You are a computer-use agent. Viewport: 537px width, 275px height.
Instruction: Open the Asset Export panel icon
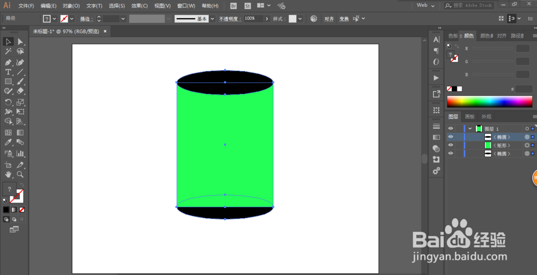(x=436, y=94)
